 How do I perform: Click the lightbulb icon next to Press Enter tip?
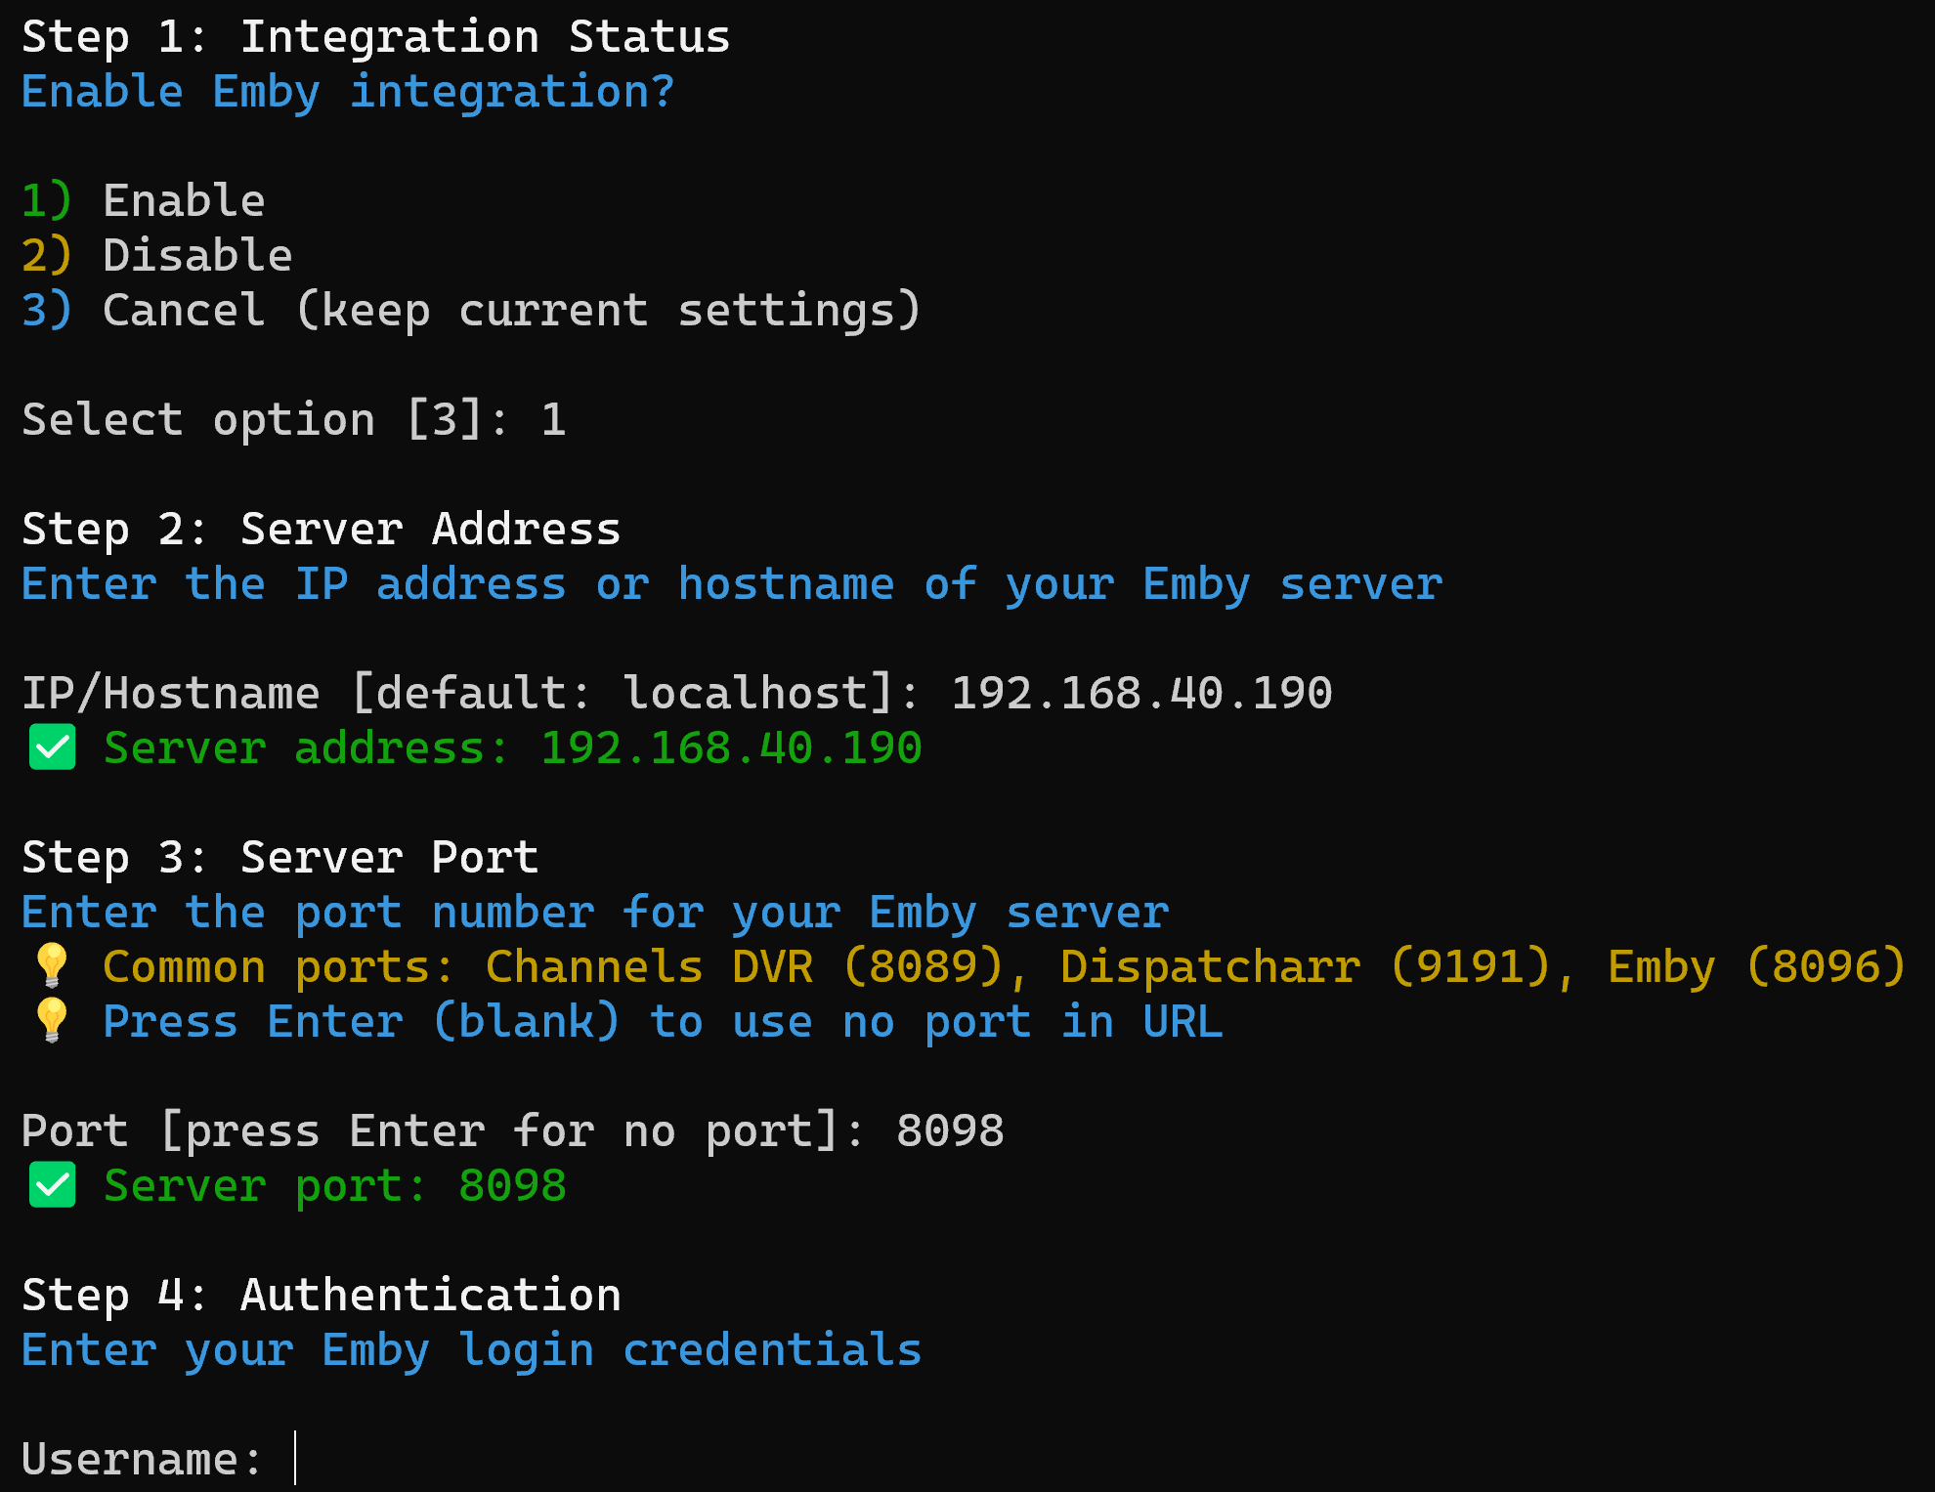(x=52, y=1021)
